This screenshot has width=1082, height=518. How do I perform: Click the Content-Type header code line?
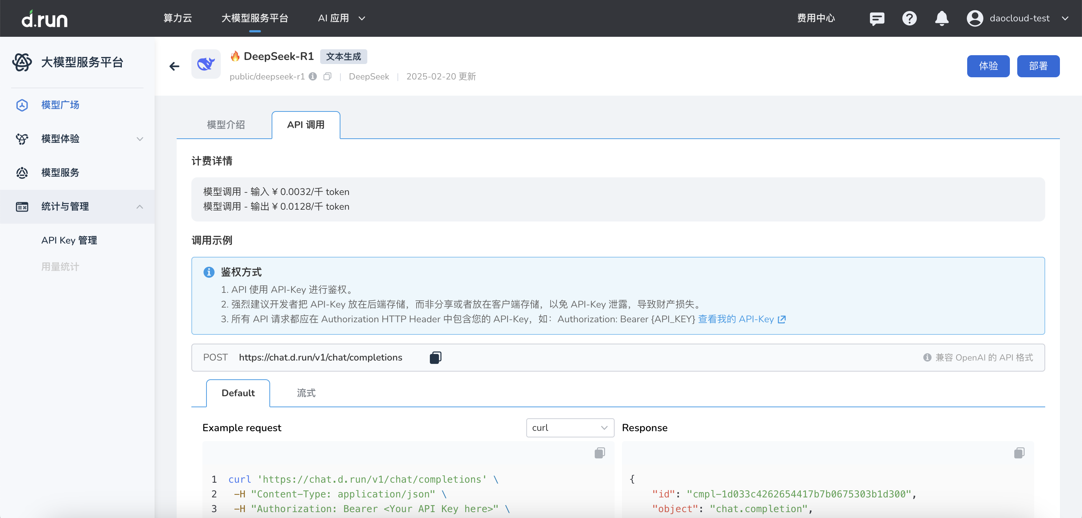point(340,494)
